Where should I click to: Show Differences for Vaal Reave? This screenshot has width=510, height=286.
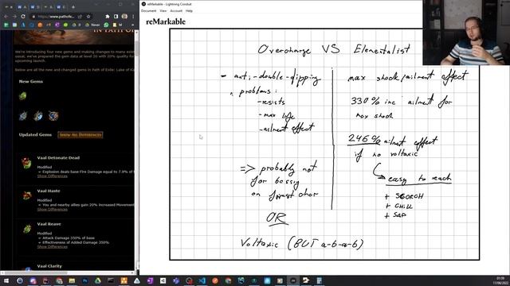pyautogui.click(x=53, y=247)
